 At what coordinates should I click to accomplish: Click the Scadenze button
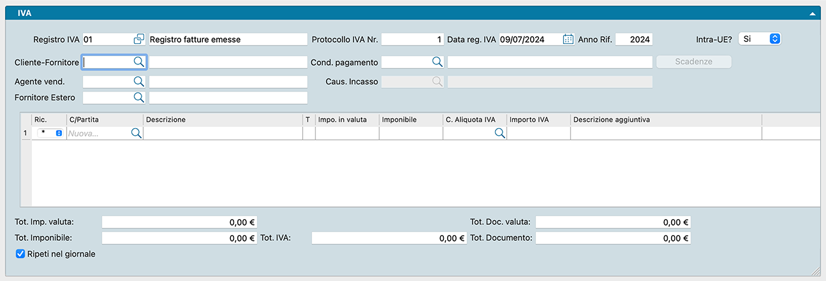coord(693,62)
